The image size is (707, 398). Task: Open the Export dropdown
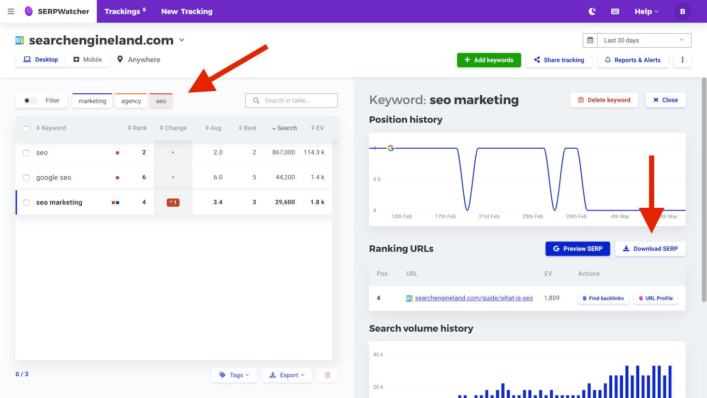click(x=287, y=375)
